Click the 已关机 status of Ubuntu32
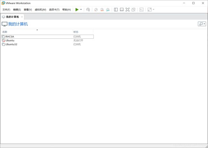208x148 pixels. pos(77,44)
